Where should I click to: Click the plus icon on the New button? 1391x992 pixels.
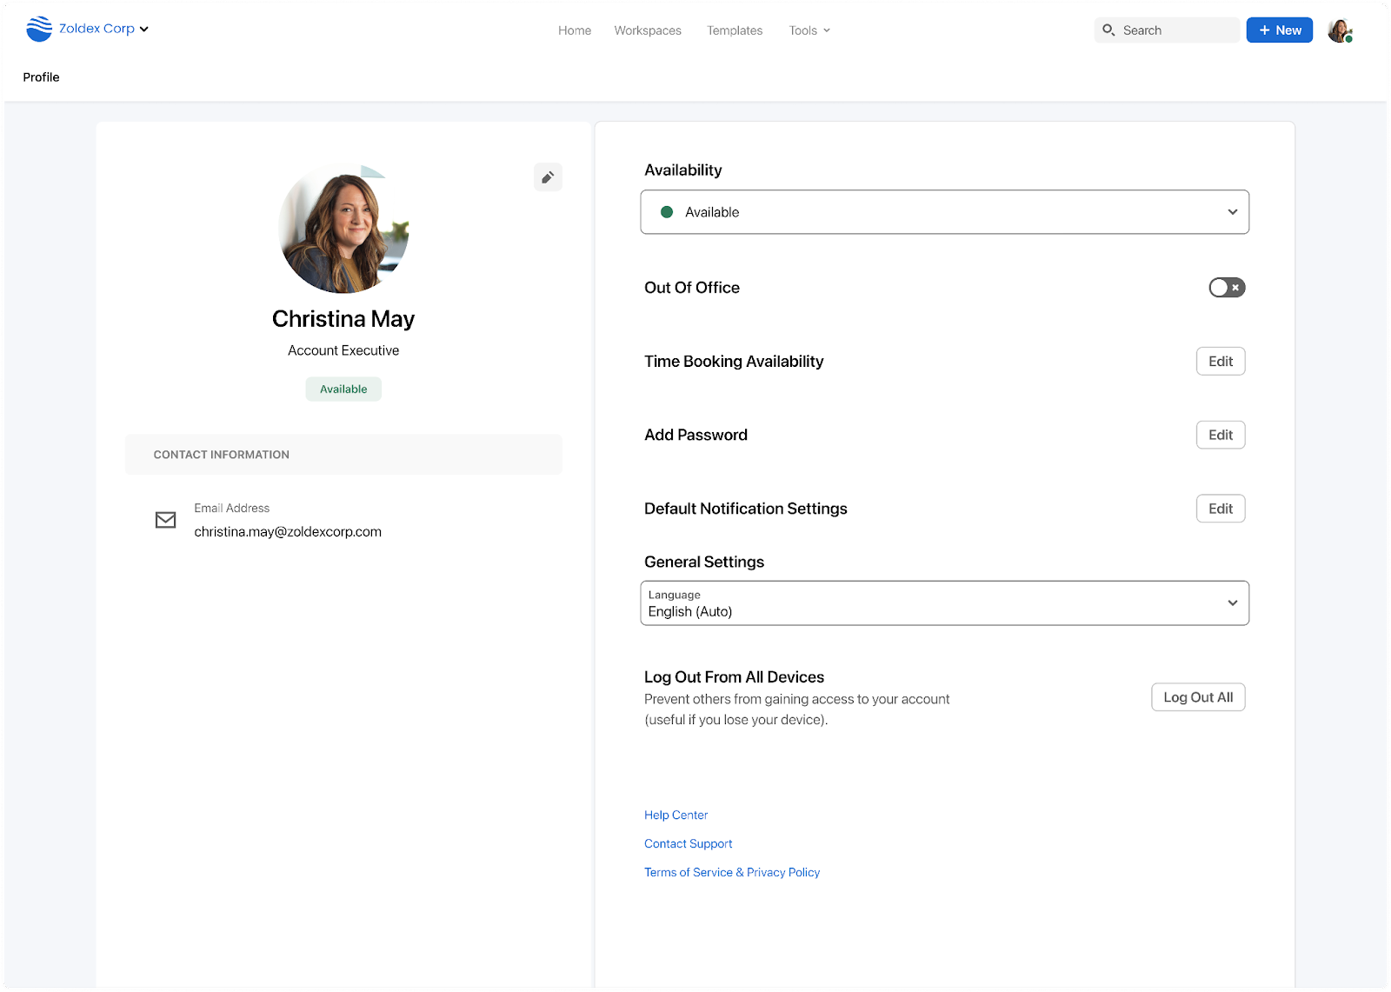1262,30
